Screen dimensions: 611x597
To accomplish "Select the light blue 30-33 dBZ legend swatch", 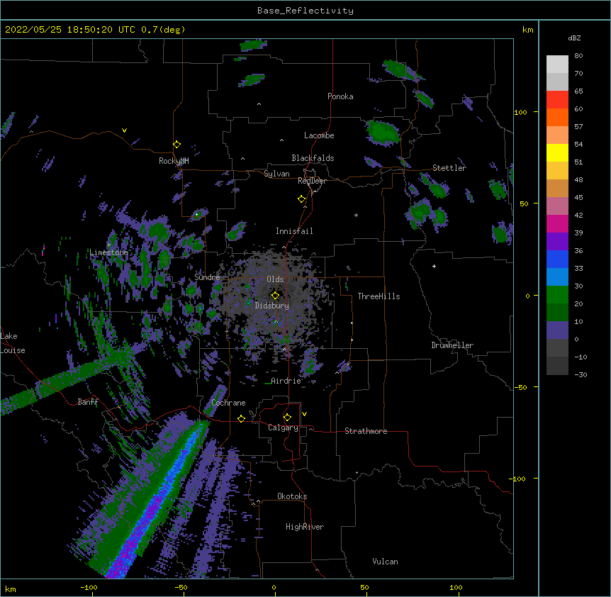I will point(557,277).
